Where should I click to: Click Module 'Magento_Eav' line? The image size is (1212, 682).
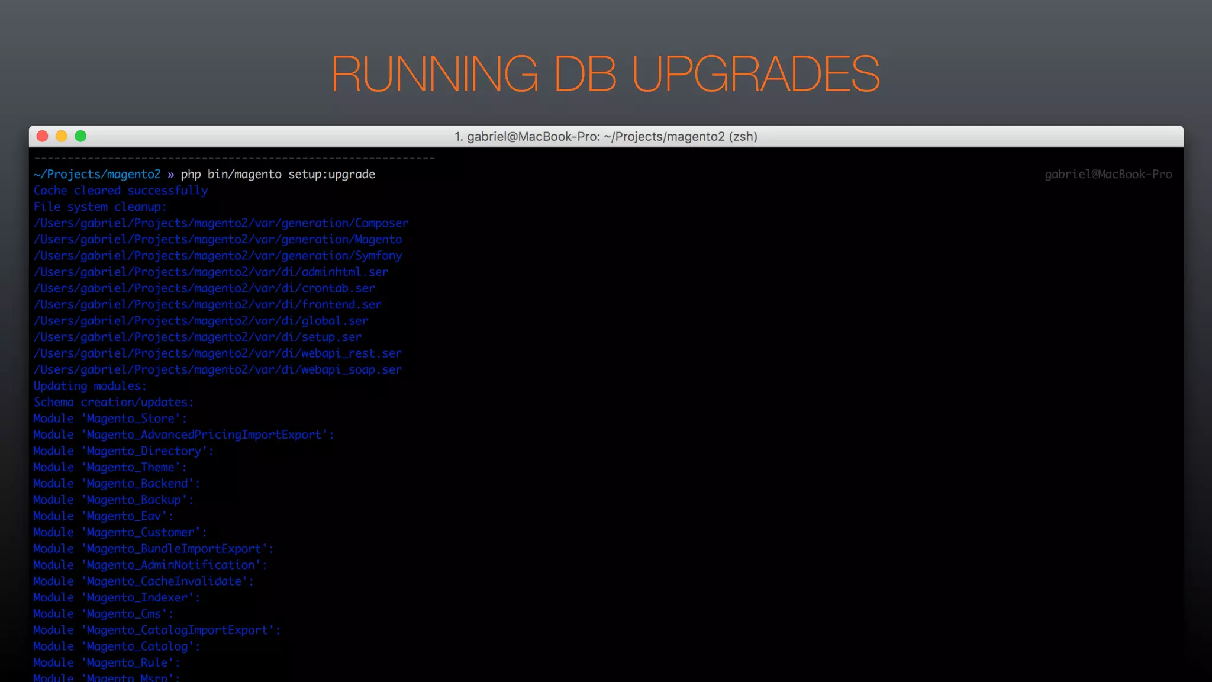[104, 516]
